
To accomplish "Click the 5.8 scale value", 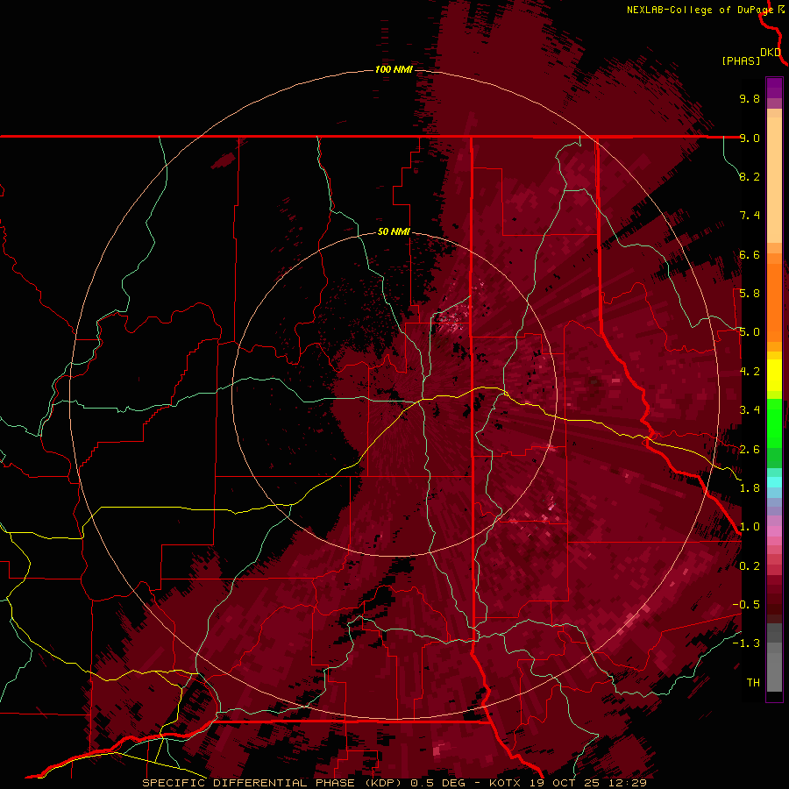I will (x=750, y=294).
